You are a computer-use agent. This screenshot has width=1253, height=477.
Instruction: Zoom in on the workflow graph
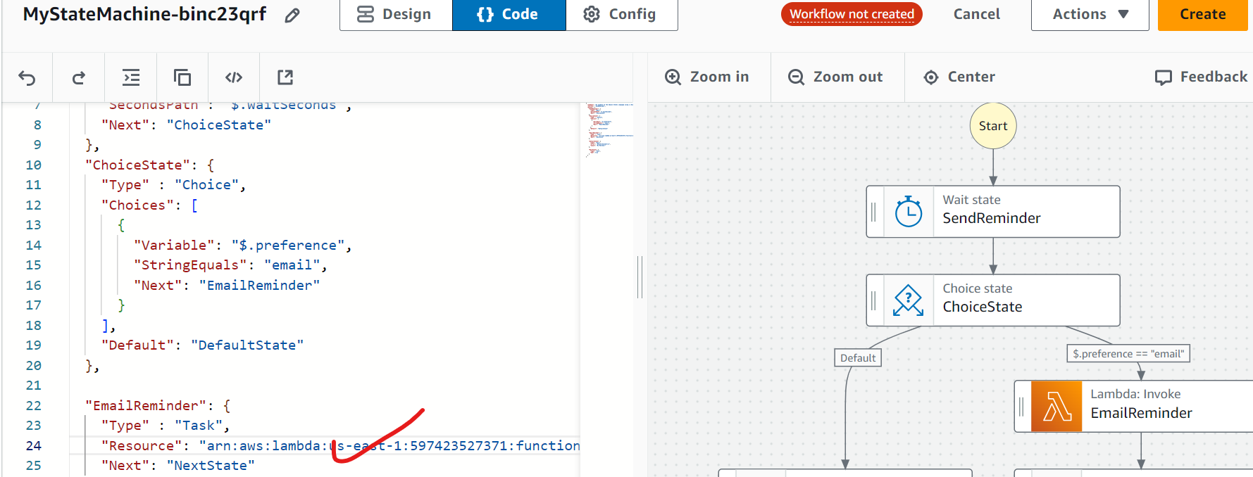(707, 77)
